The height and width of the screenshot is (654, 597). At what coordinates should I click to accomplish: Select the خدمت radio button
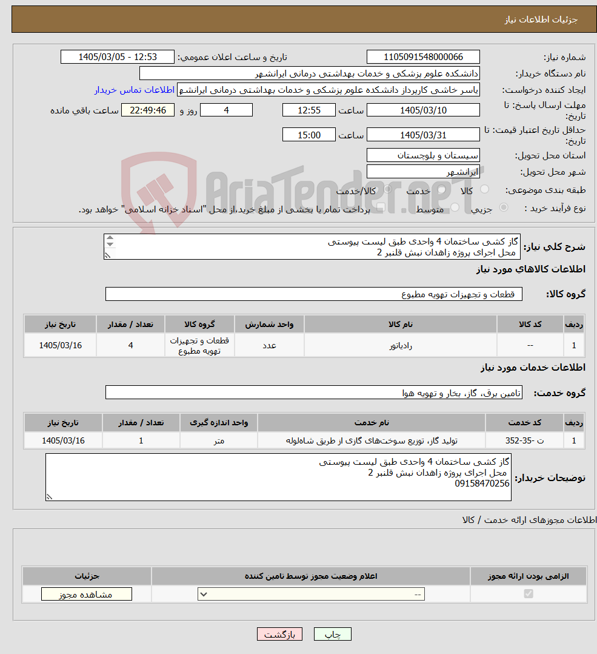click(x=441, y=189)
